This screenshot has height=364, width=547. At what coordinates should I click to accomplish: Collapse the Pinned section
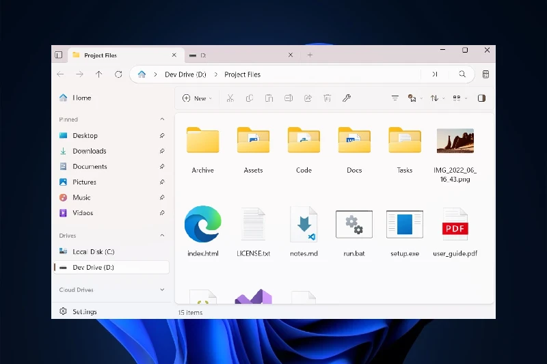pyautogui.click(x=162, y=119)
